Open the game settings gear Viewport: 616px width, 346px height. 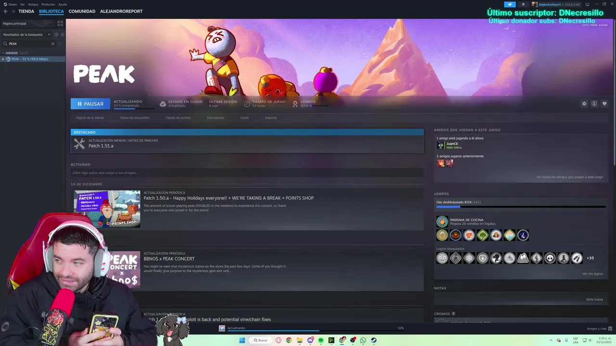pyautogui.click(x=584, y=104)
